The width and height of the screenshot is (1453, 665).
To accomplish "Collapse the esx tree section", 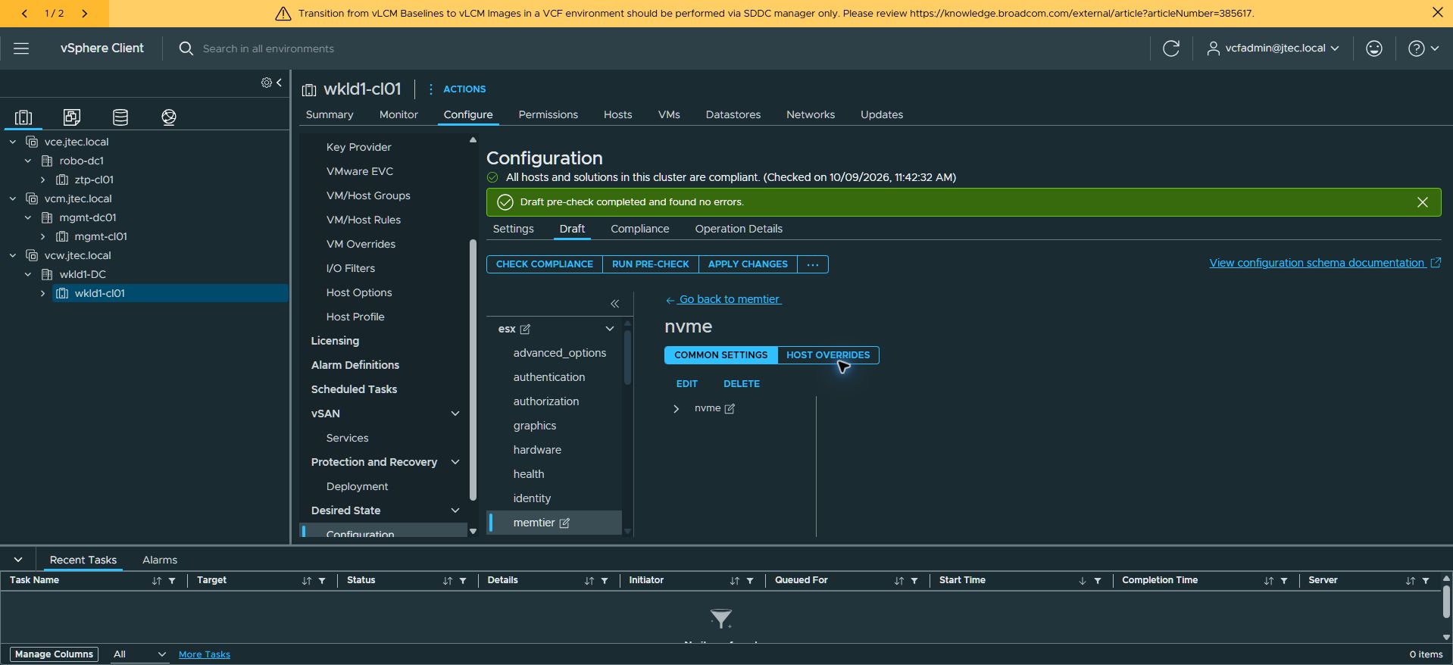I will coord(610,329).
